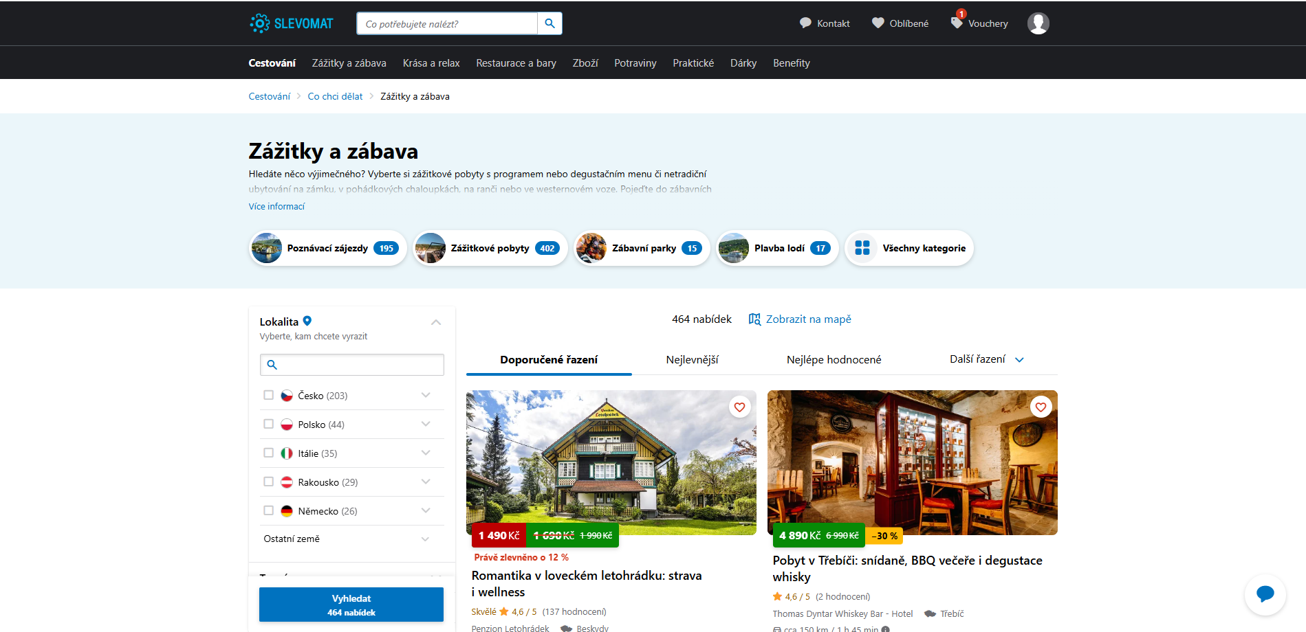The height and width of the screenshot is (632, 1306).
Task: Open the Pobyt v Třebíči whiskey bar photo
Action: 913,463
